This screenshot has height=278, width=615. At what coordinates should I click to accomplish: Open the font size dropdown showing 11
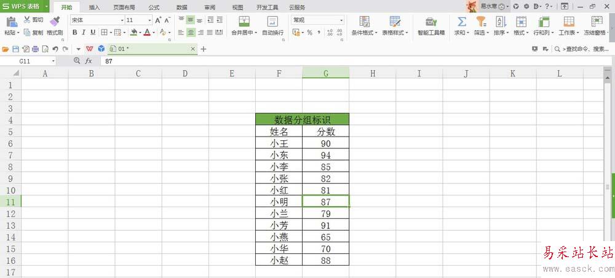(150, 20)
